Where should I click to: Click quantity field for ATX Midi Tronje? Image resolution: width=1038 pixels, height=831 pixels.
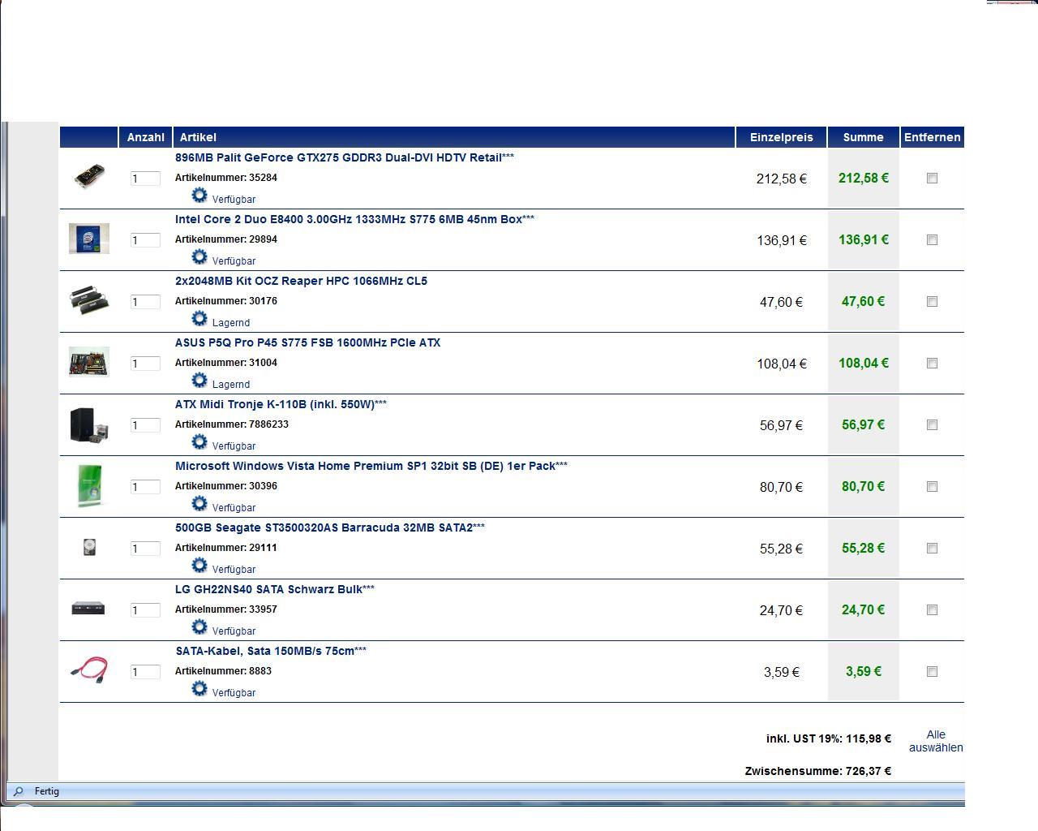[x=145, y=425]
